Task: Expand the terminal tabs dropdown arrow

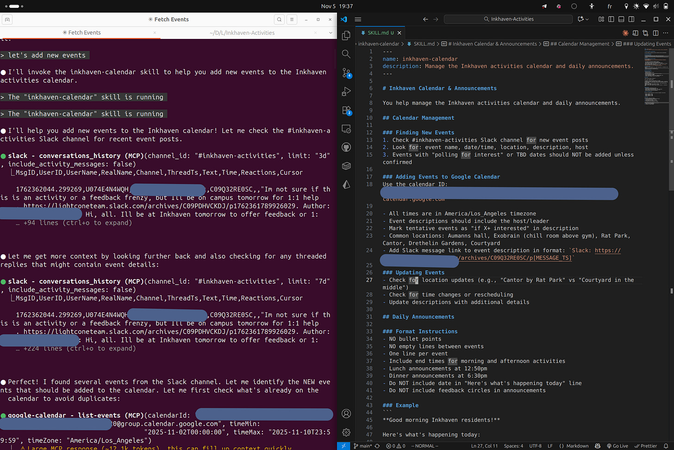Action: point(331,32)
